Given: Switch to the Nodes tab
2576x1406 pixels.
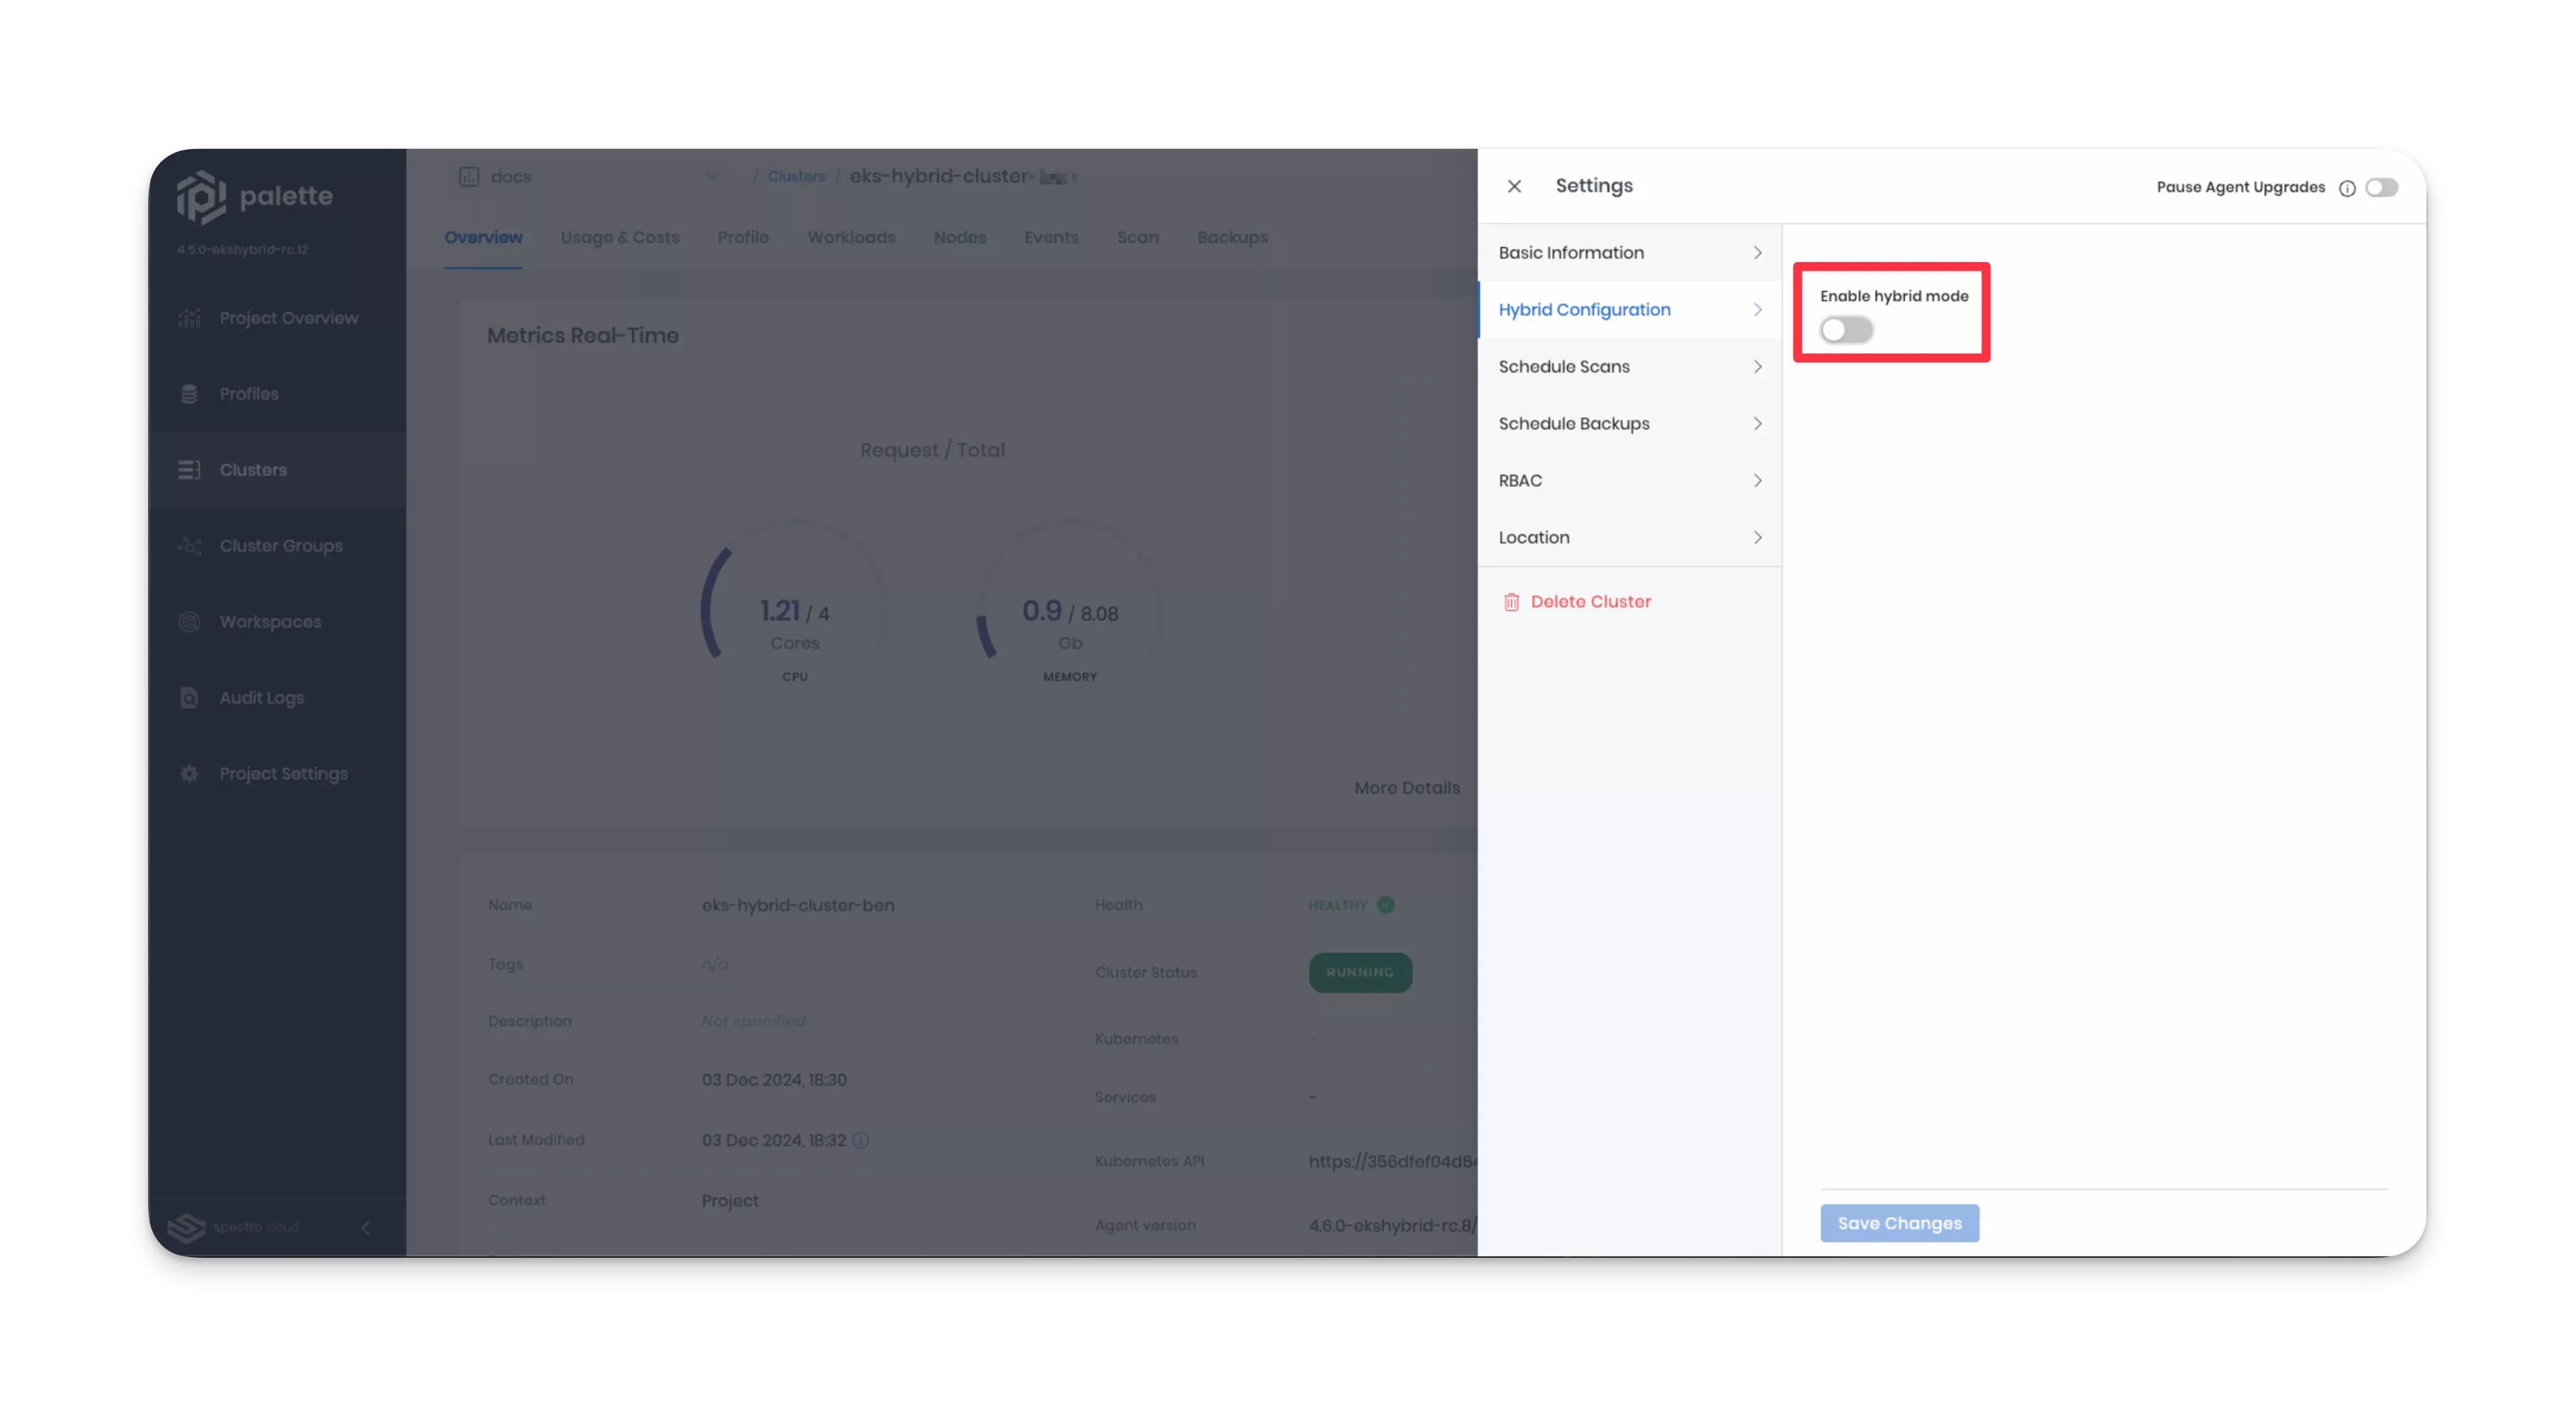Looking at the screenshot, I should 959,237.
